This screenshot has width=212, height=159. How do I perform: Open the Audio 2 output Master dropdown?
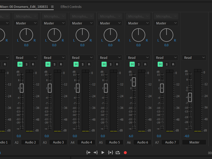pos(26,23)
